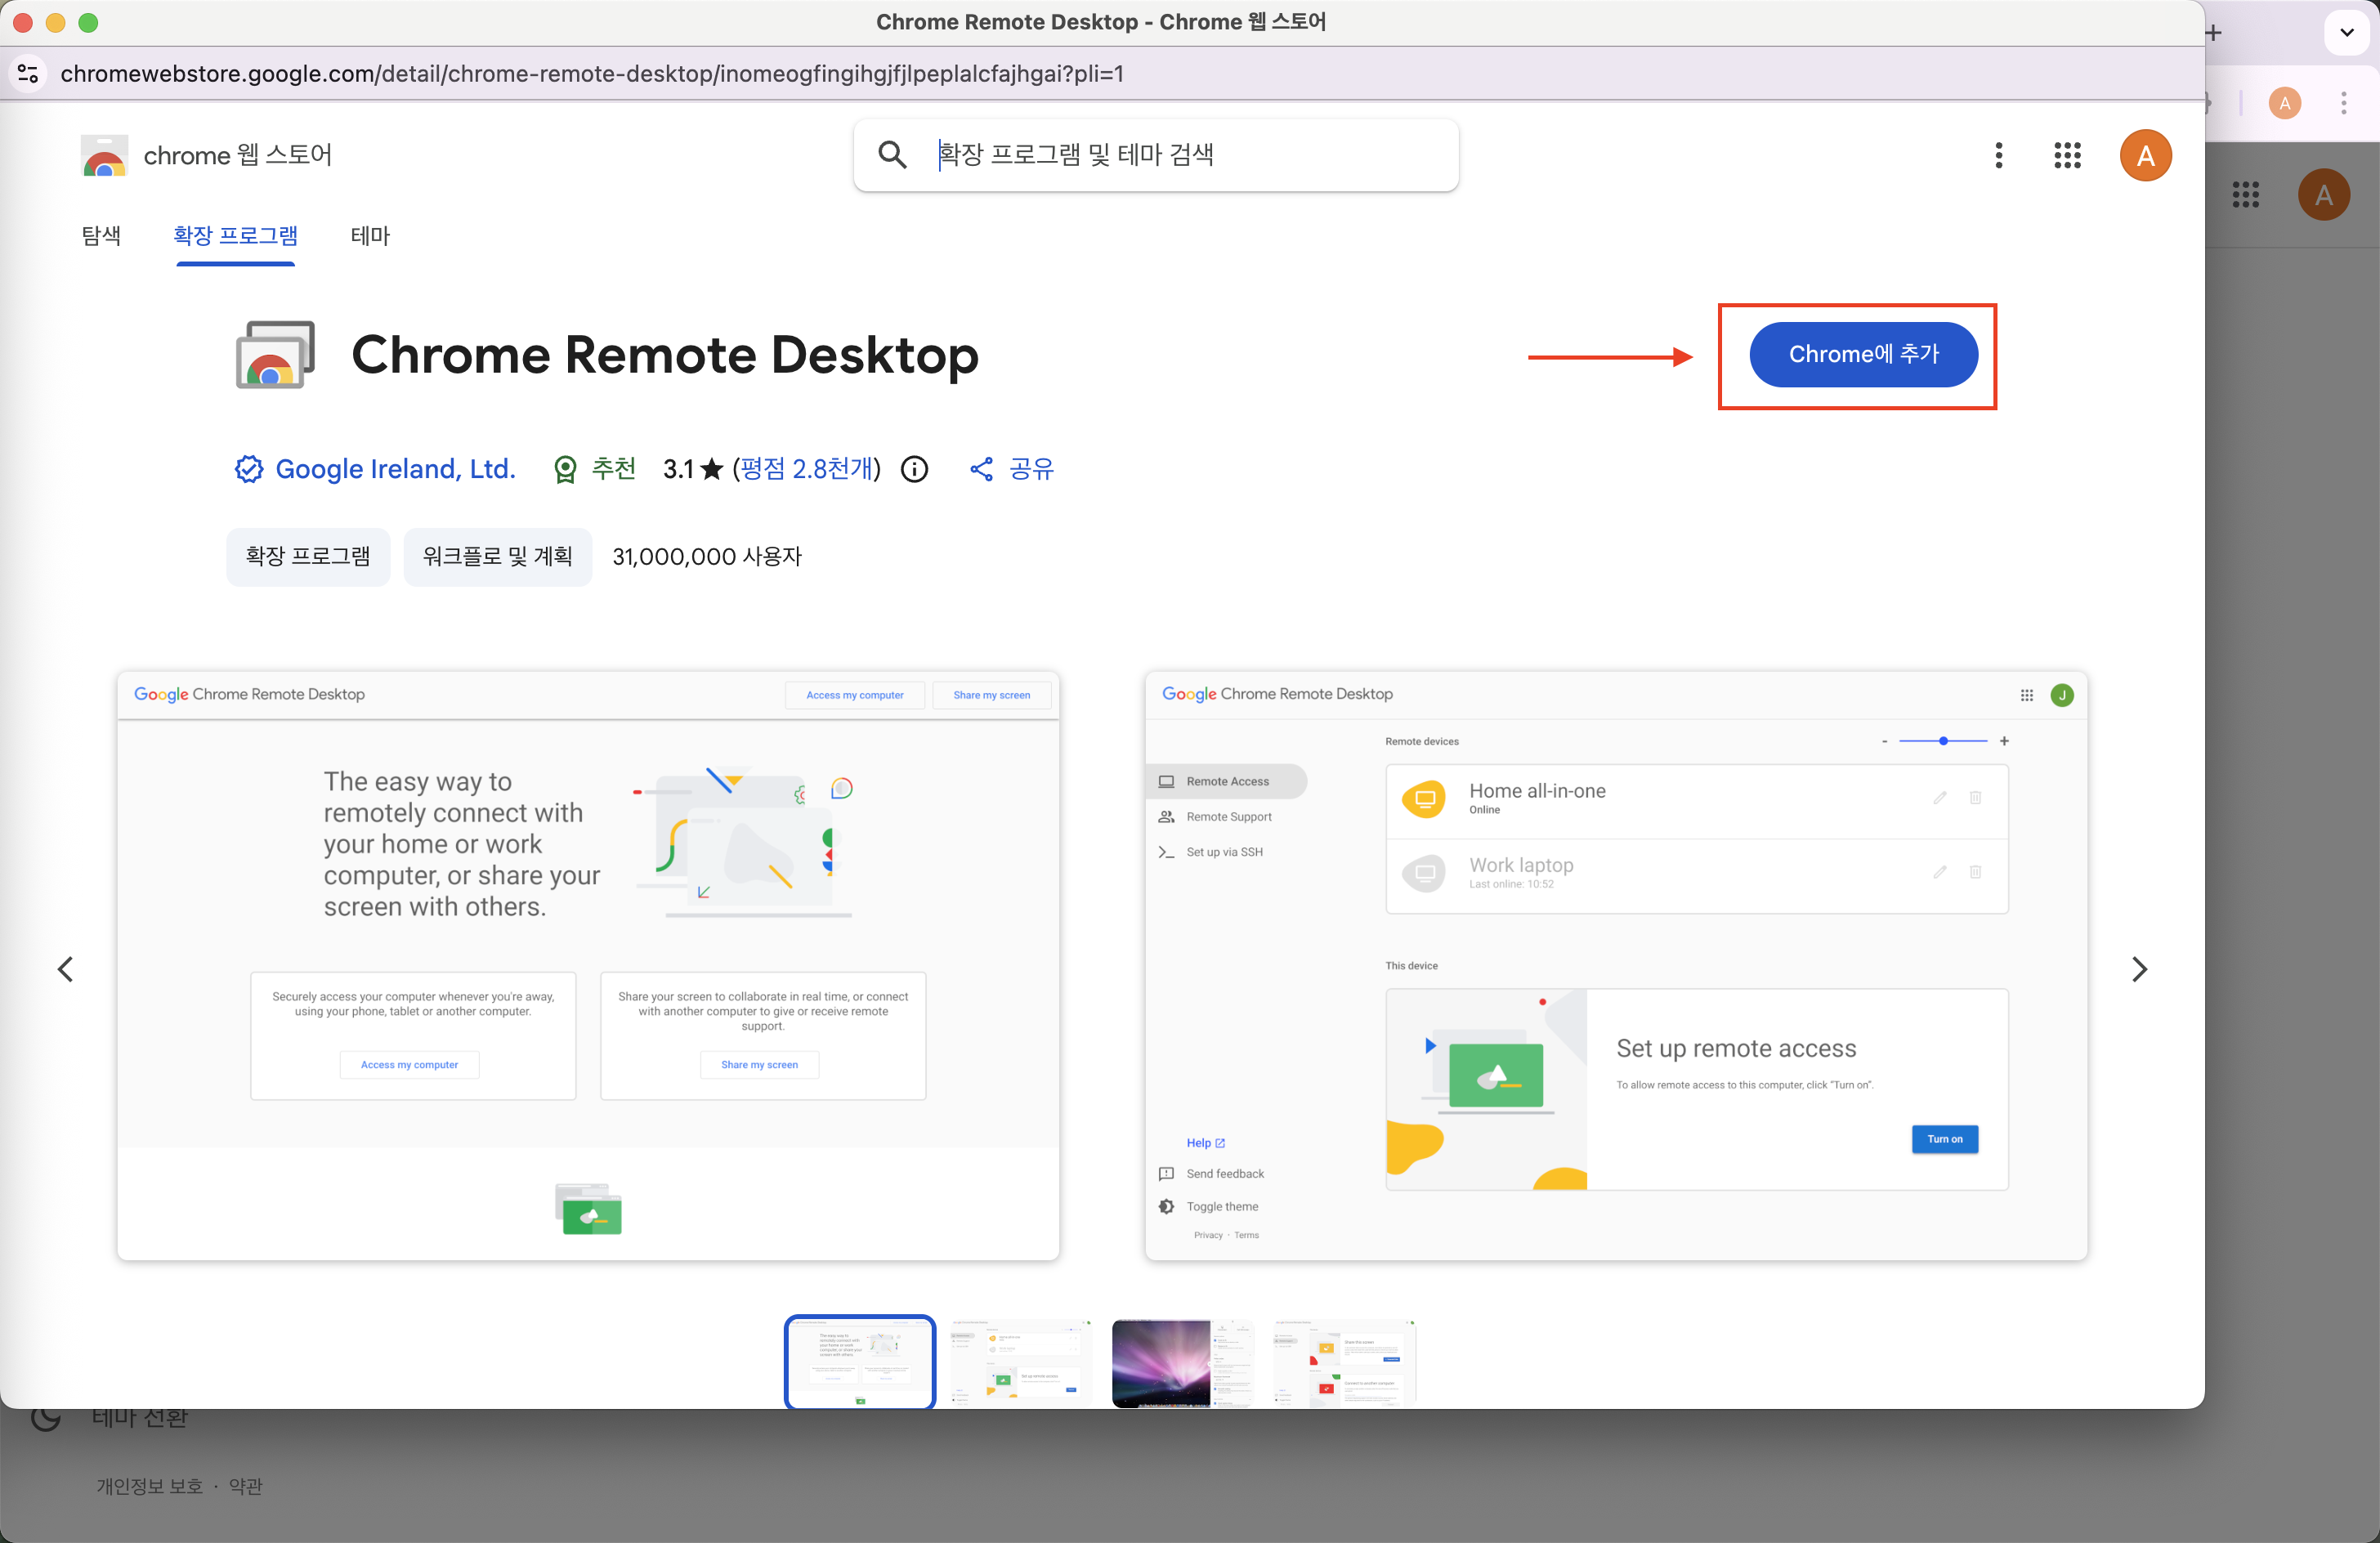This screenshot has height=1543, width=2380.
Task: Click the site information icon in address bar
Action: [29, 74]
